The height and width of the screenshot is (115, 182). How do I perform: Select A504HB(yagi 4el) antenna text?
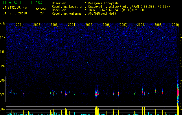[102, 14]
